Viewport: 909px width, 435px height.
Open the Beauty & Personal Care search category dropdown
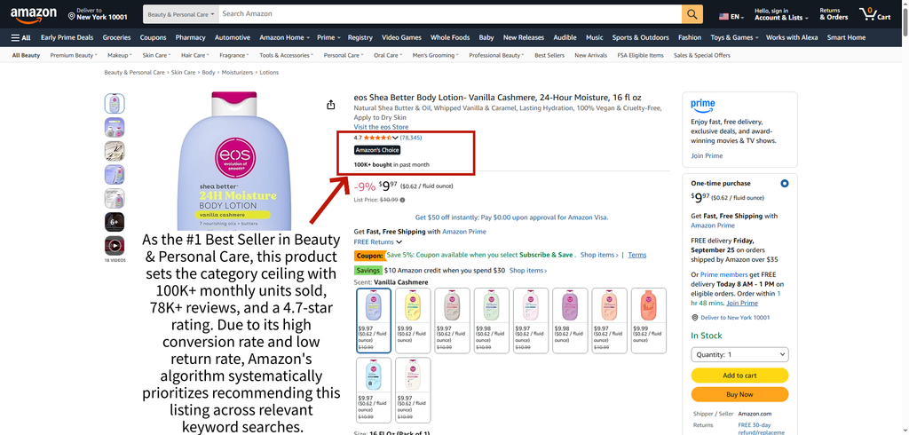(181, 14)
